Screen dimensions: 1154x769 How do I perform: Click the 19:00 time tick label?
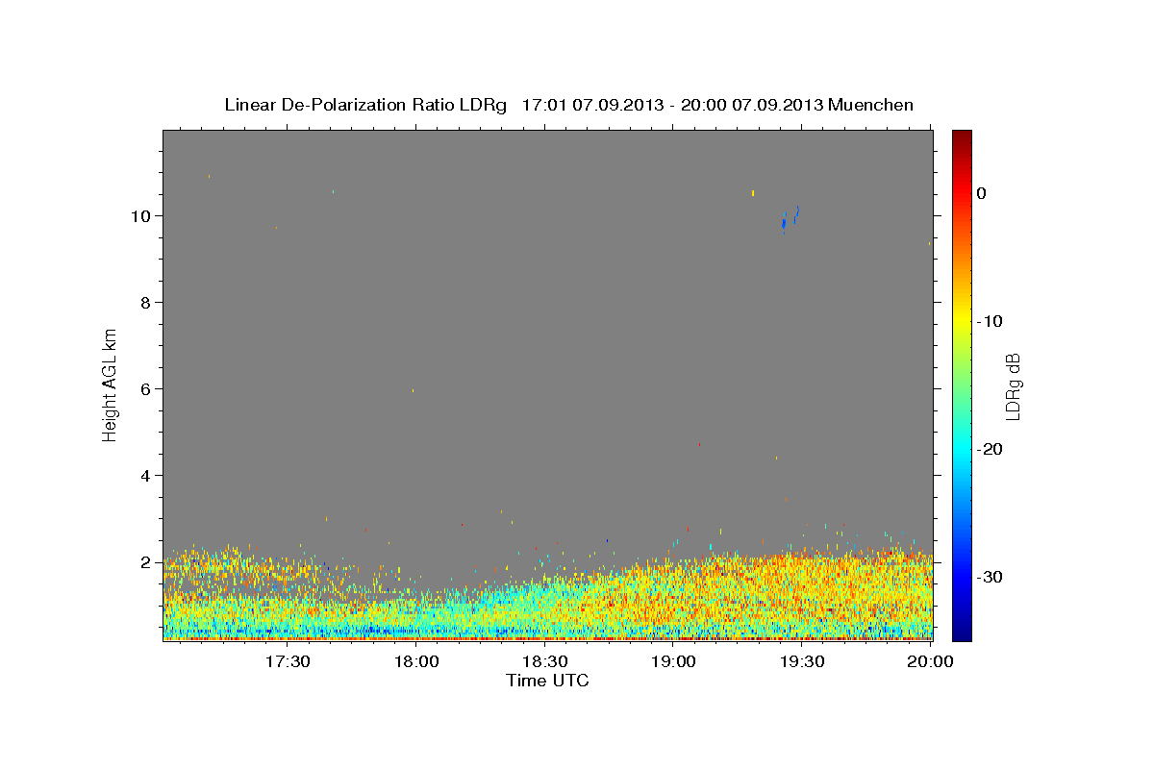pyautogui.click(x=673, y=661)
